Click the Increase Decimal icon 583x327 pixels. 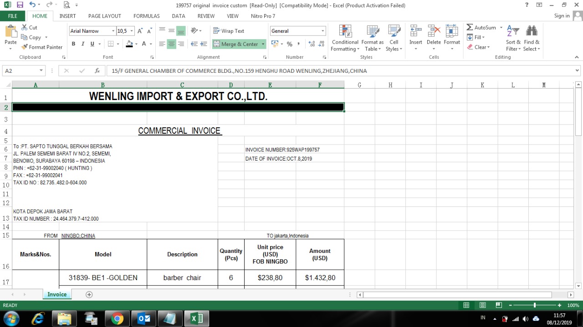pos(312,44)
